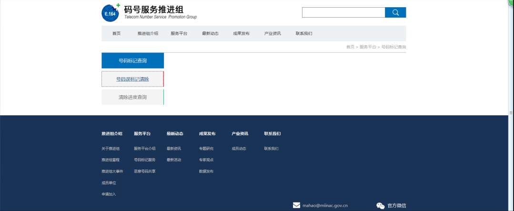Click 号码标记查询 in the breadcrumb trail
514x211 pixels.
click(x=393, y=47)
